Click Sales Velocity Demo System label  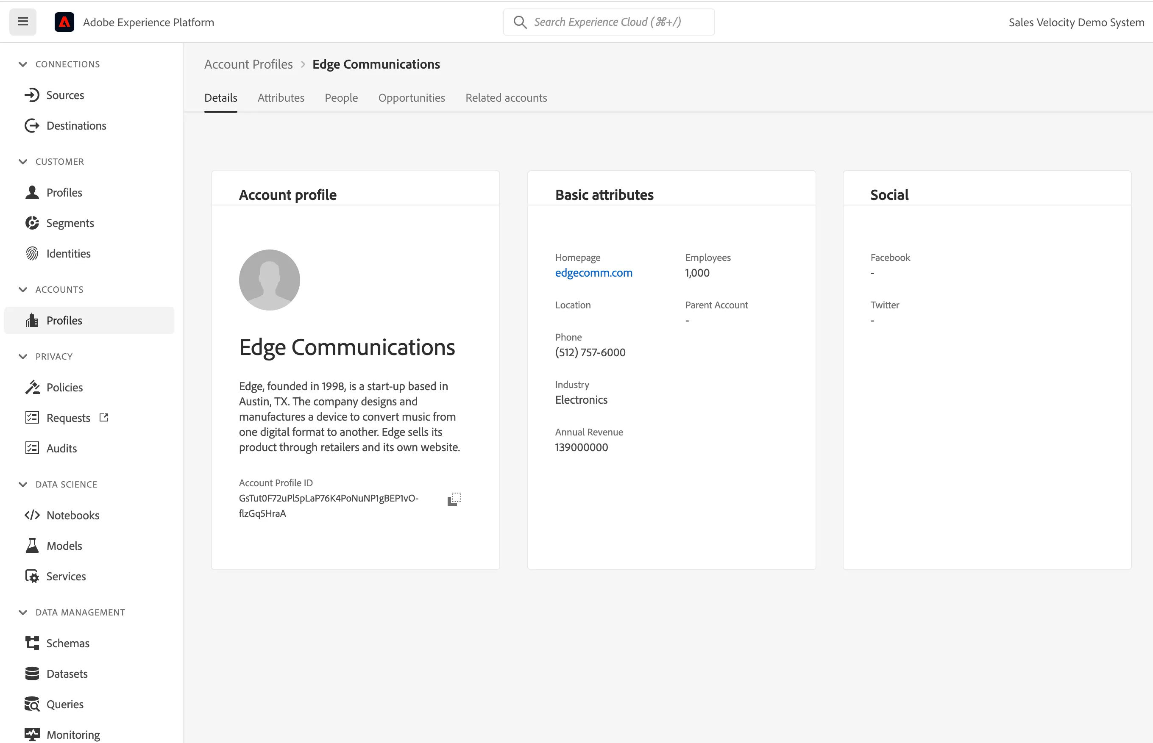[1076, 22]
